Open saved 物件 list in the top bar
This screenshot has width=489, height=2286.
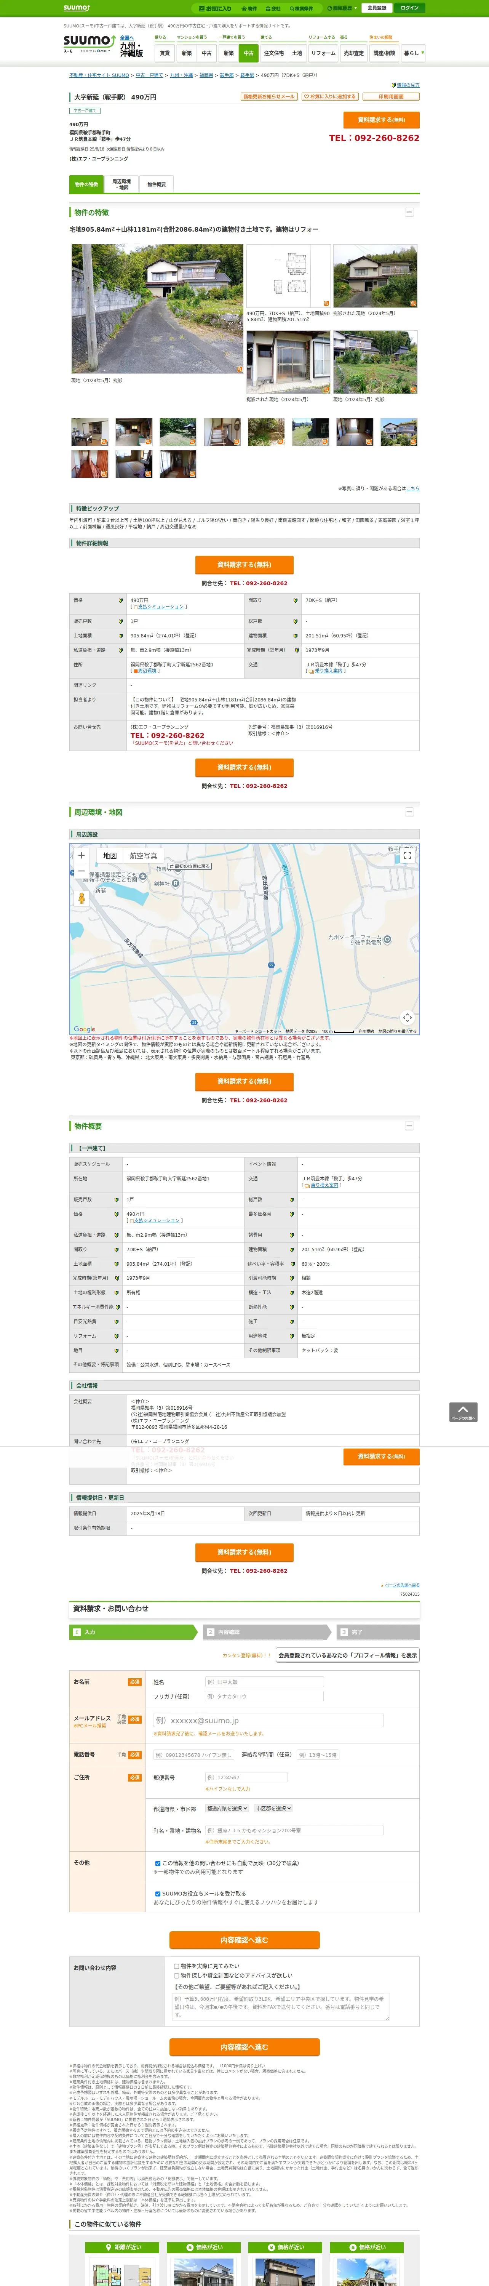click(250, 8)
